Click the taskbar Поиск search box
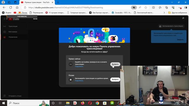The height and width of the screenshot is (106, 189). (28, 103)
